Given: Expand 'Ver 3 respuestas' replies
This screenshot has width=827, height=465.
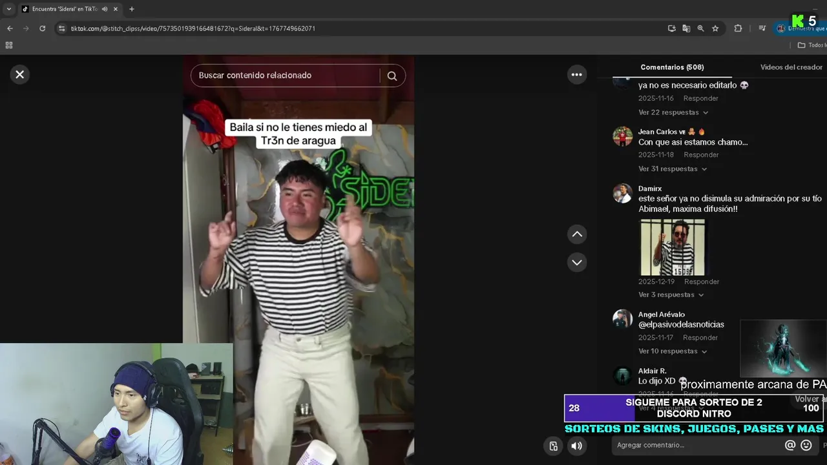Looking at the screenshot, I should tap(671, 294).
